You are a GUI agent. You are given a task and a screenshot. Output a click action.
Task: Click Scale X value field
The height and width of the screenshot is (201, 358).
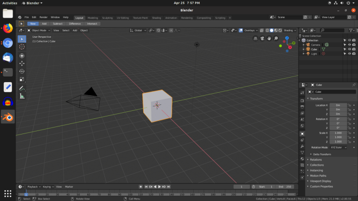338,133
